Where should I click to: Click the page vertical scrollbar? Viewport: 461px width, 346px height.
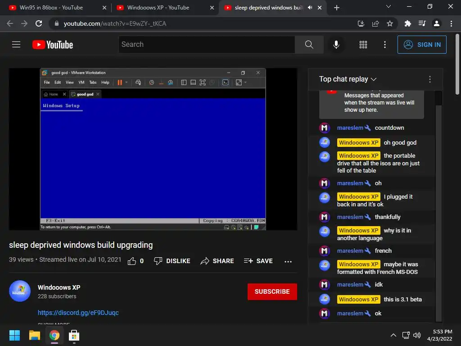[457, 65]
